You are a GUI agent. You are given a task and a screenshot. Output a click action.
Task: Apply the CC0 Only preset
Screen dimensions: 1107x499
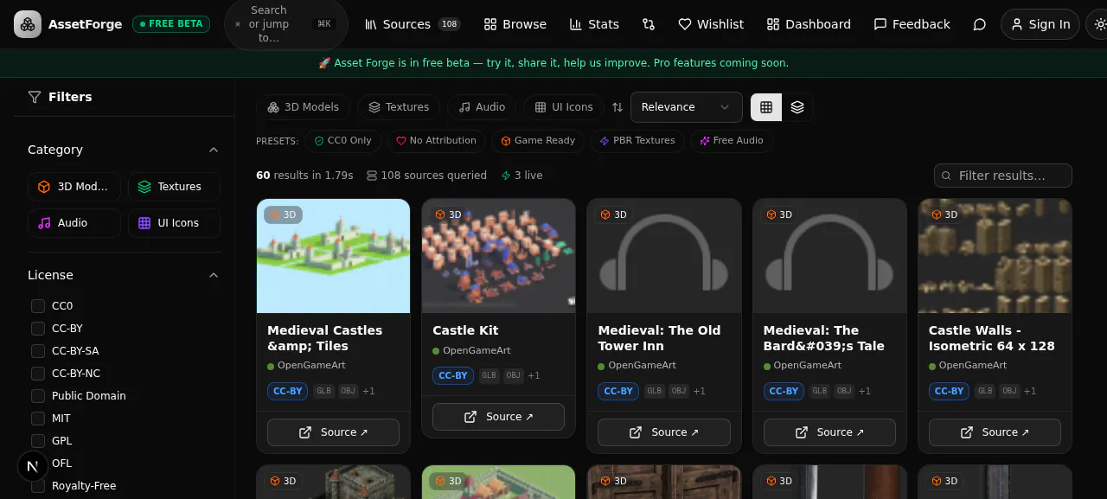343,141
